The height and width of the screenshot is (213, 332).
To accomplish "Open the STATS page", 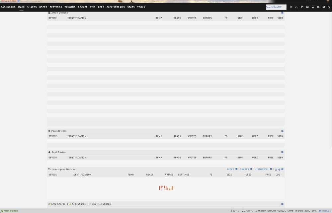I will point(131,7).
